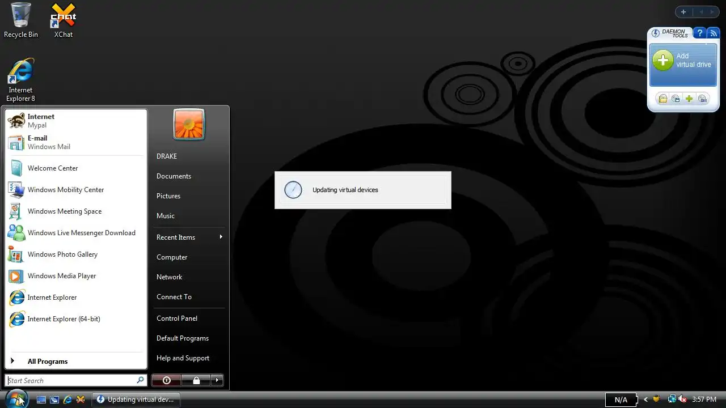This screenshot has height=408, width=726.
Task: Click Show Desktop quick launch icon
Action: (41, 399)
